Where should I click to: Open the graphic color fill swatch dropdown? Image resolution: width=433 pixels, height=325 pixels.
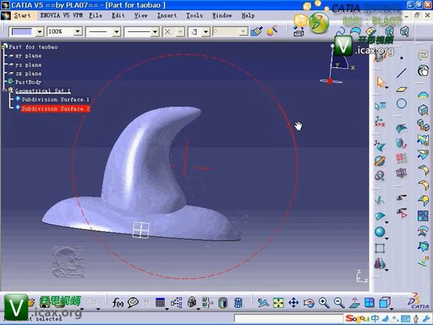pyautogui.click(x=38, y=32)
